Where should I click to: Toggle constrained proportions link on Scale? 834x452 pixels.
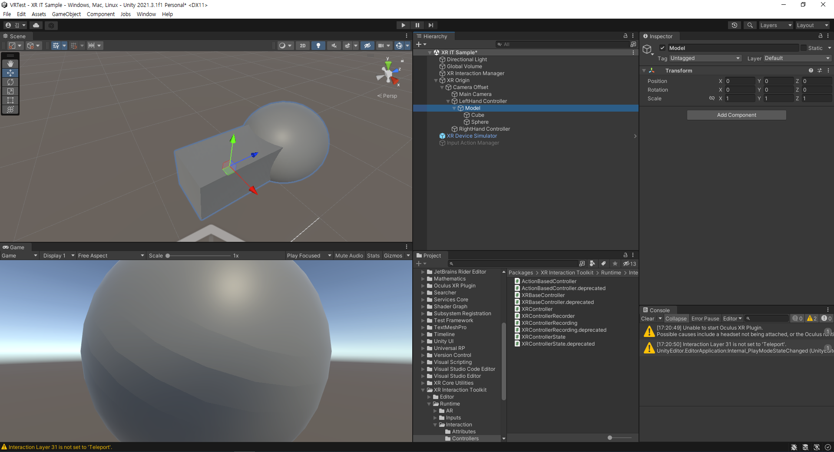712,99
